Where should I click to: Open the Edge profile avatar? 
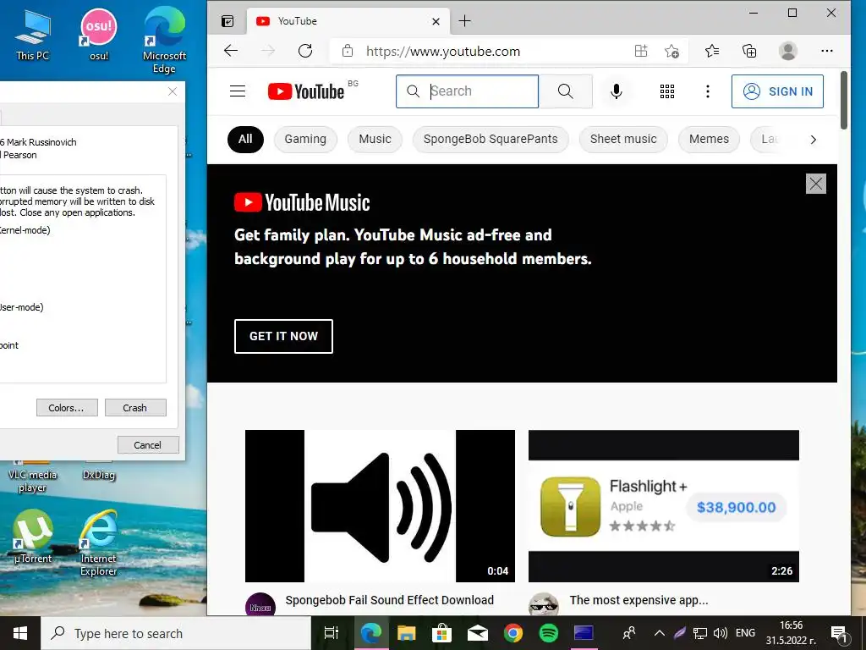tap(788, 51)
